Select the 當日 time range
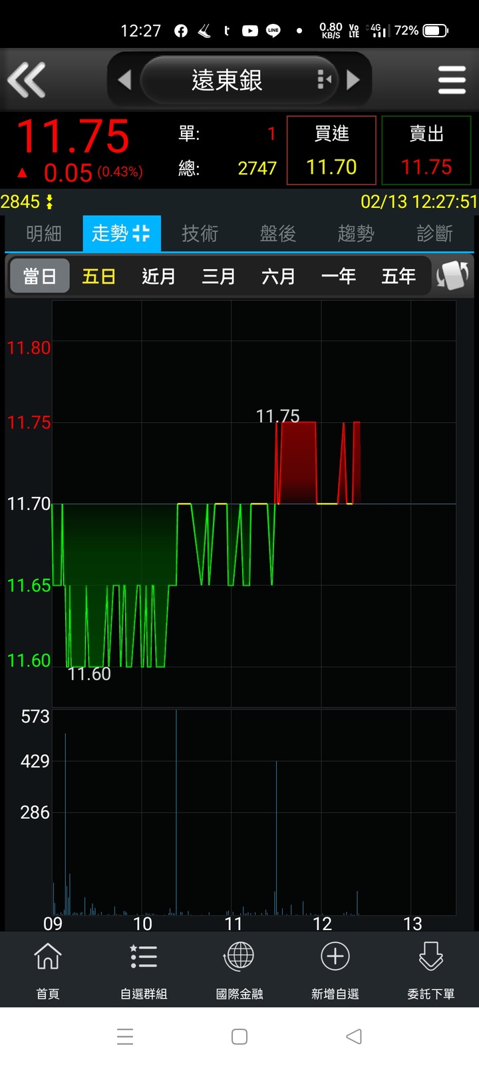The image size is (479, 1066). [40, 276]
